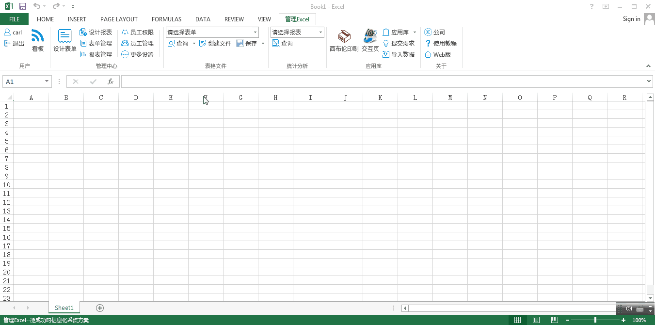The width and height of the screenshot is (655, 325).
Task: Open 表单管理 form management
Action: click(96, 43)
